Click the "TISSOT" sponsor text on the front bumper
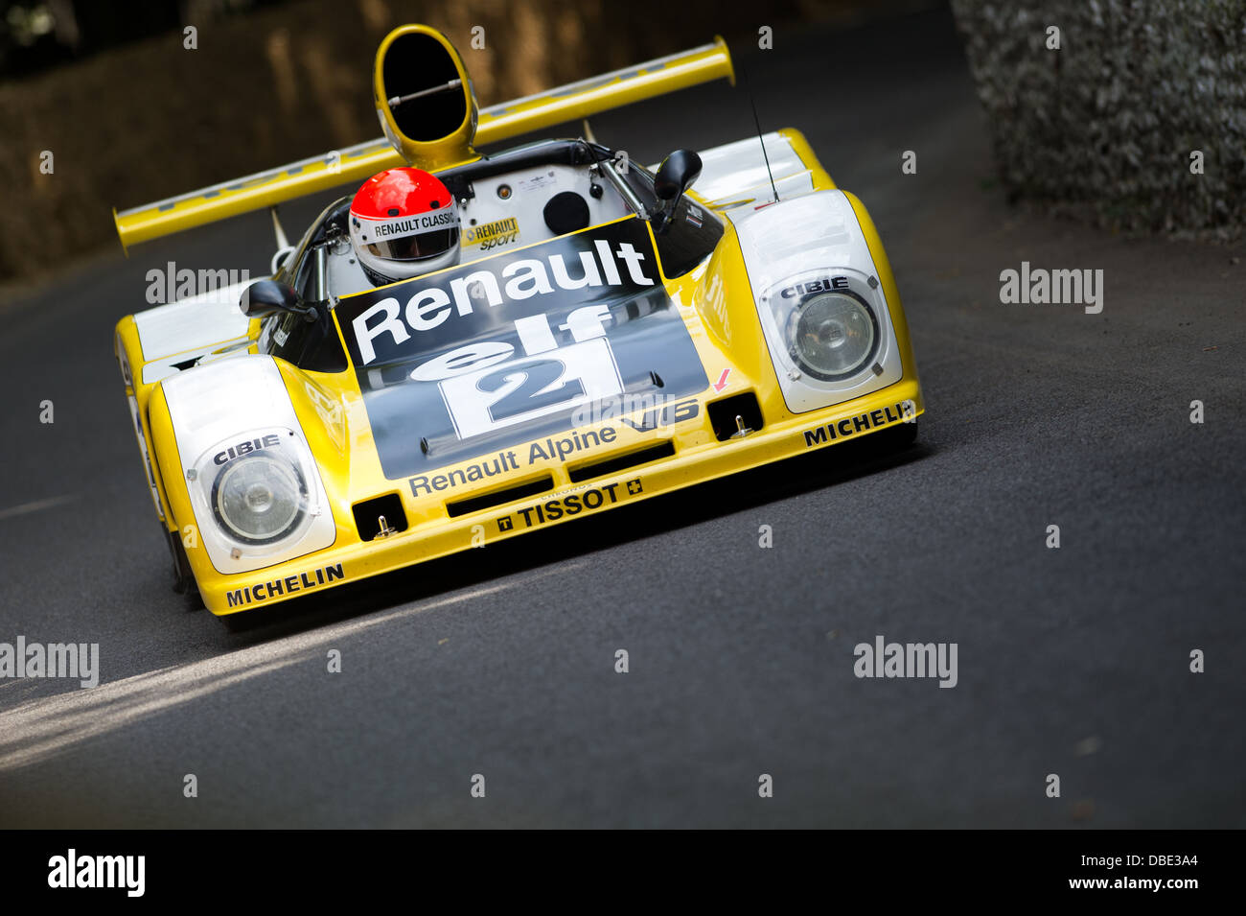Viewport: 1246px width, 916px height. (x=568, y=505)
